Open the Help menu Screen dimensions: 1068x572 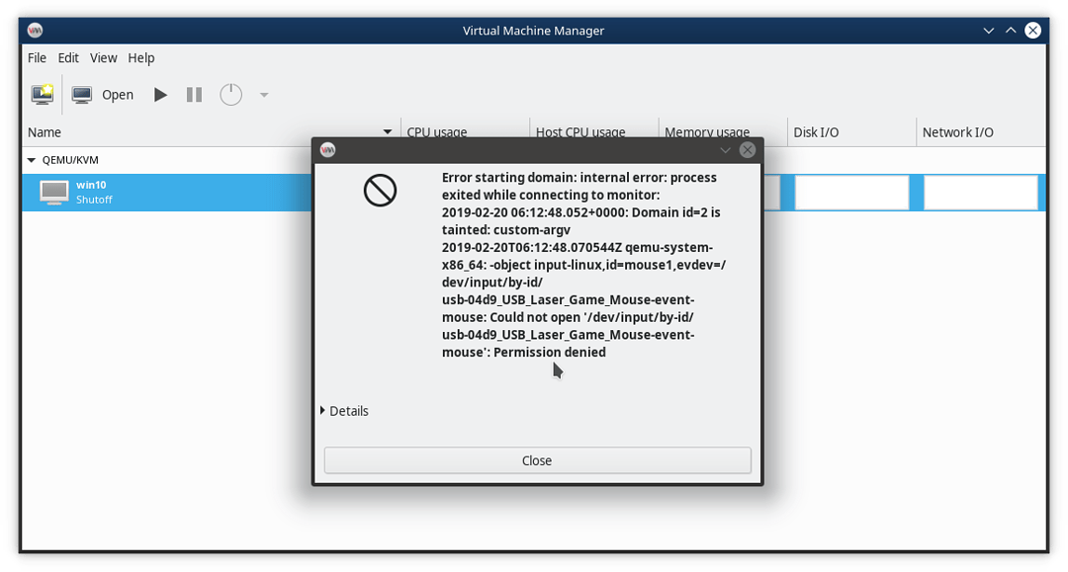[141, 58]
